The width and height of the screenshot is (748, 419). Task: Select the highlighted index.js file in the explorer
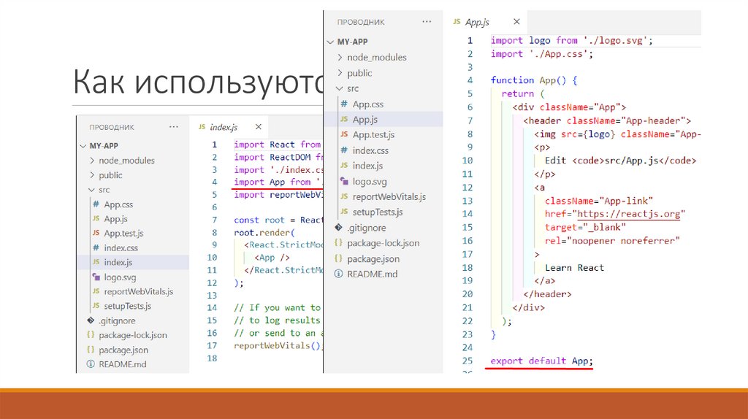[119, 262]
